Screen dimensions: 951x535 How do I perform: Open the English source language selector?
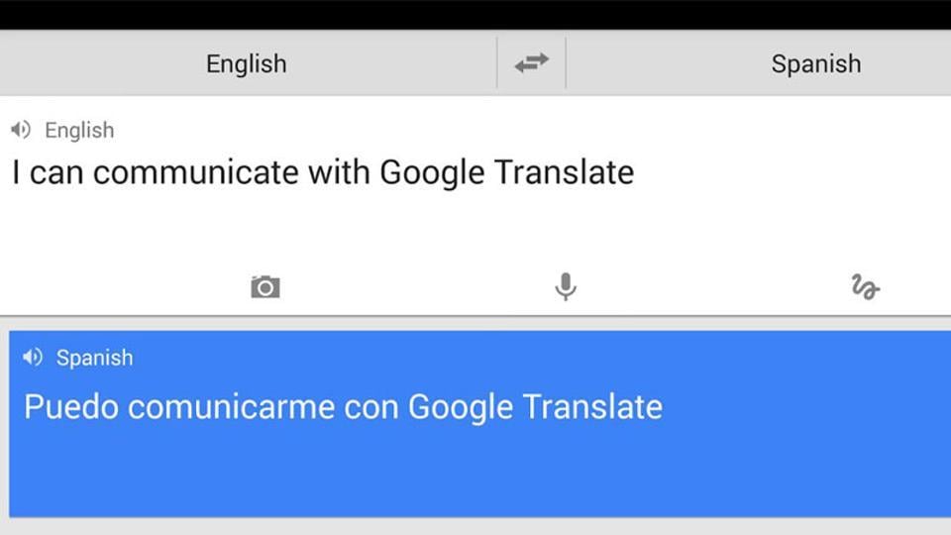[247, 63]
